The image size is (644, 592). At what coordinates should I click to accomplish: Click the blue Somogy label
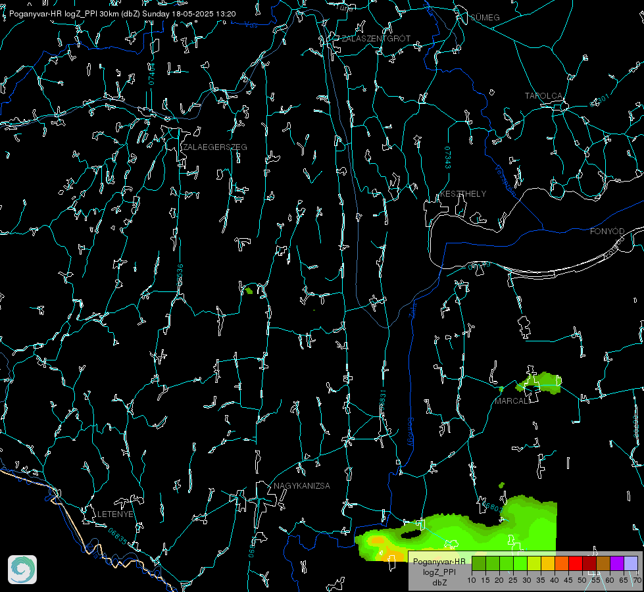(410, 432)
